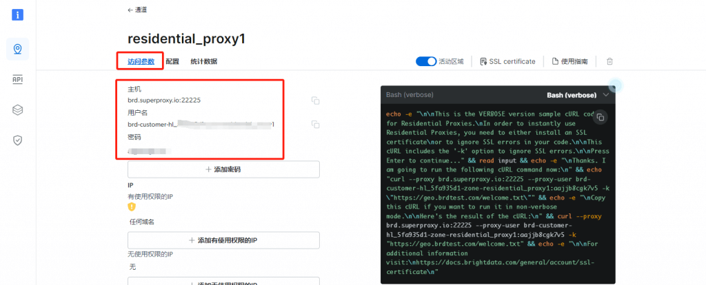Click 添加有使用权限的IP button
The width and height of the screenshot is (706, 285).
pyautogui.click(x=223, y=240)
